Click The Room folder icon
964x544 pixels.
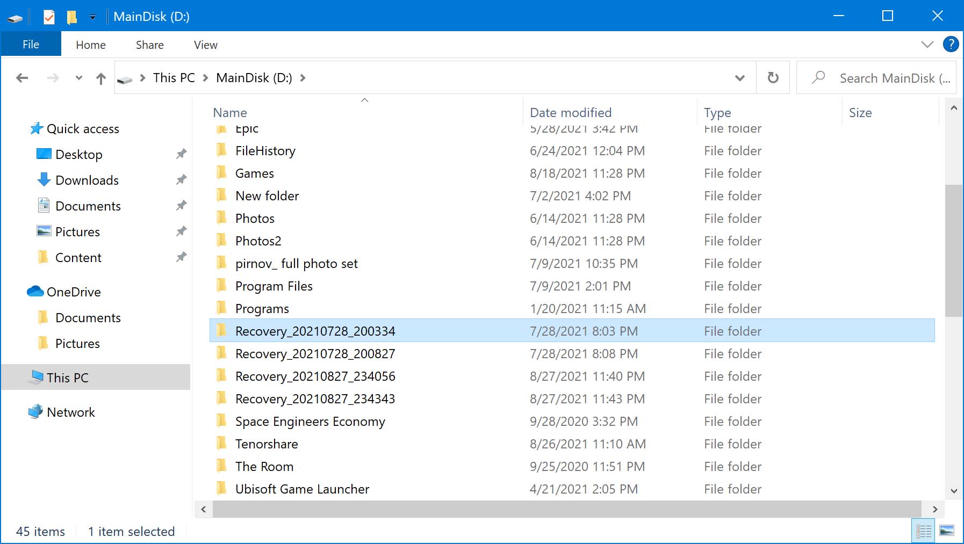[x=221, y=466]
